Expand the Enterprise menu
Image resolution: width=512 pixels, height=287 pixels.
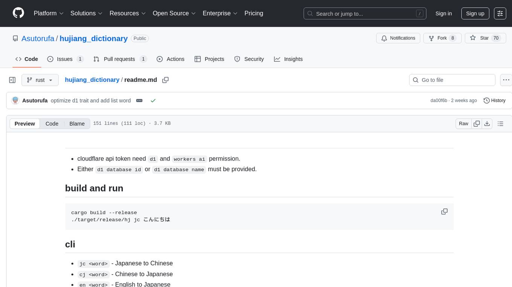coord(220,13)
